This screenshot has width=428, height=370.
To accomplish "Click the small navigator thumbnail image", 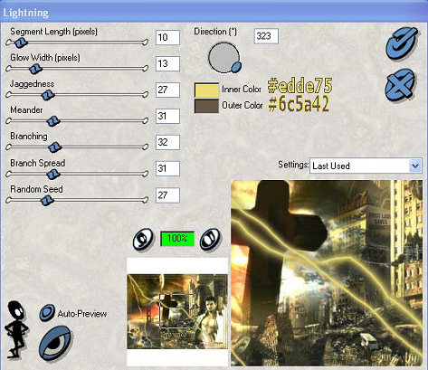I will (x=177, y=311).
